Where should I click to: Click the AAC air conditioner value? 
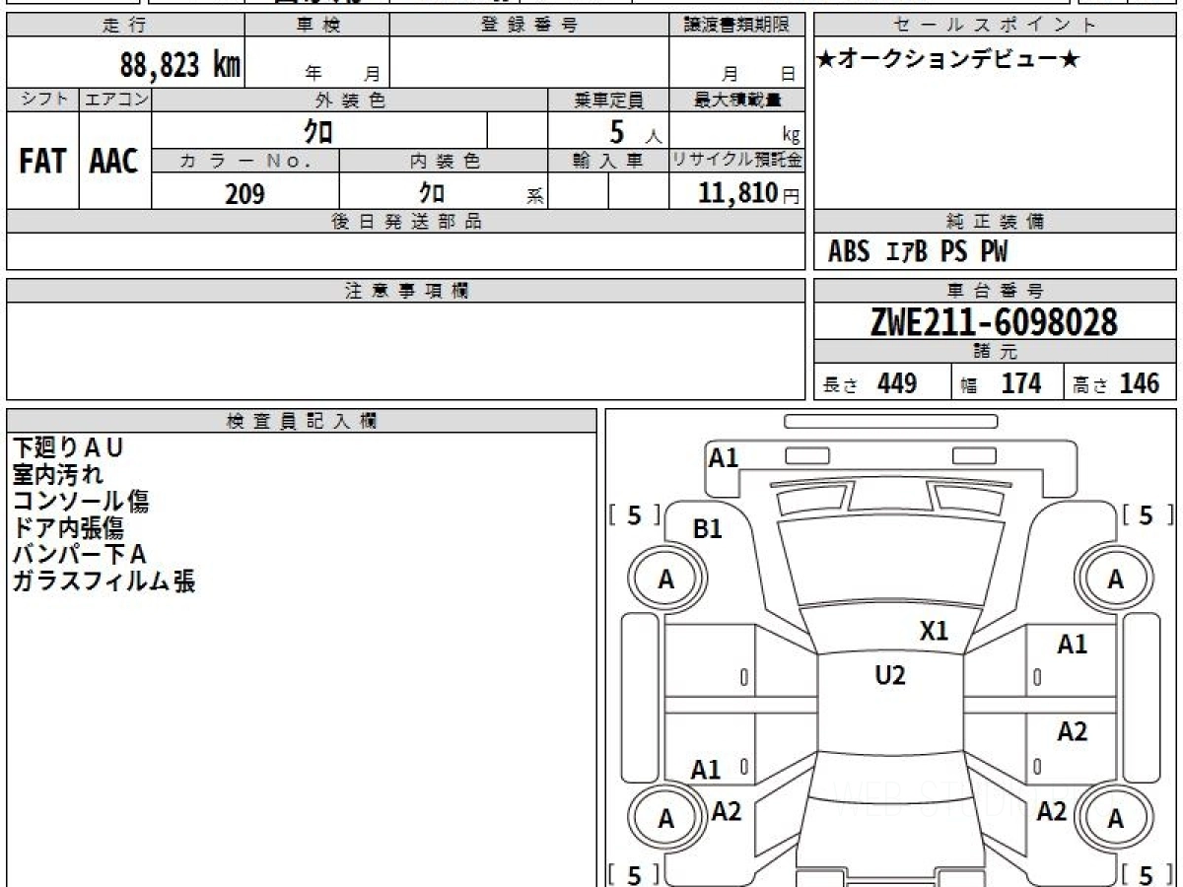click(x=114, y=162)
